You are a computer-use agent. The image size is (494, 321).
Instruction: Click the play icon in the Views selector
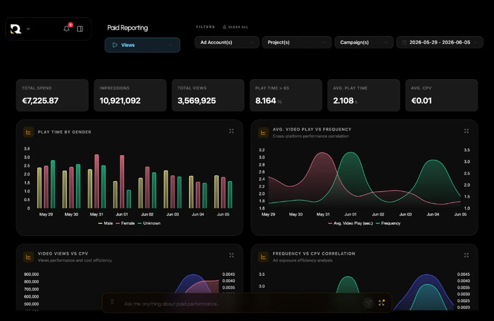pos(115,45)
